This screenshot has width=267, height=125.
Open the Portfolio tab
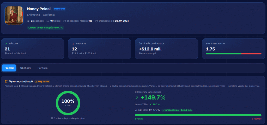(x=43, y=68)
